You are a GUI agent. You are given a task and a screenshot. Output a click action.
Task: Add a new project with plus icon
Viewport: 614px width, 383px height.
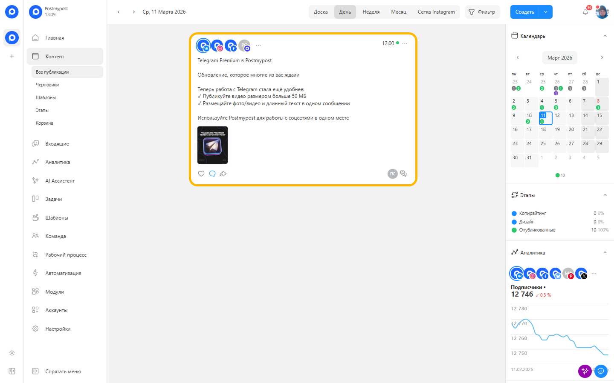click(12, 56)
